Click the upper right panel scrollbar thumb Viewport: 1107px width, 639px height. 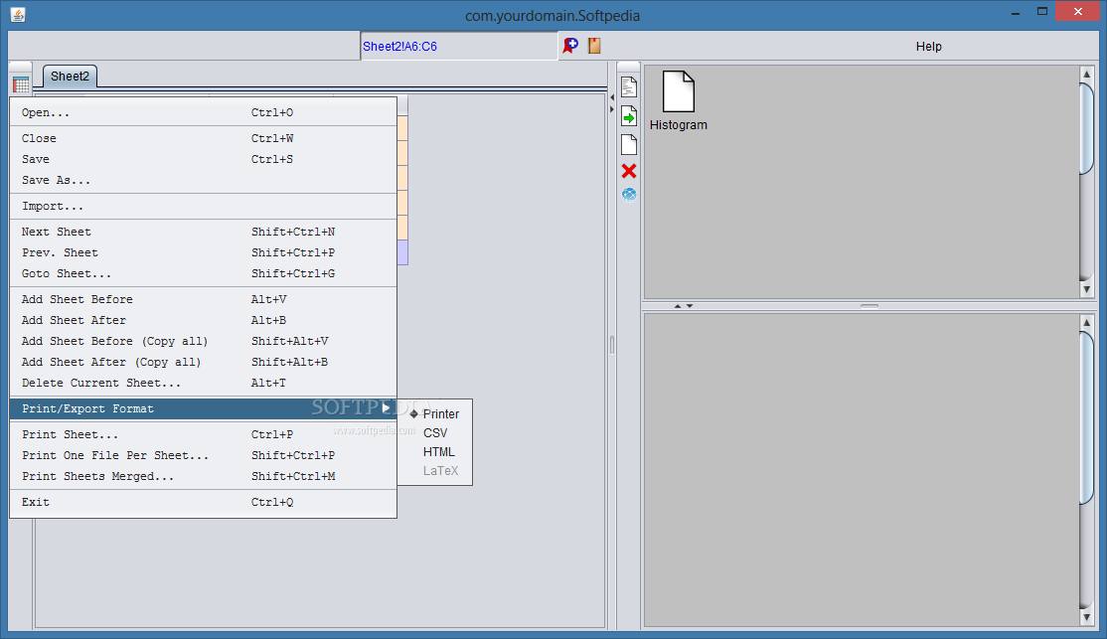(x=1086, y=128)
